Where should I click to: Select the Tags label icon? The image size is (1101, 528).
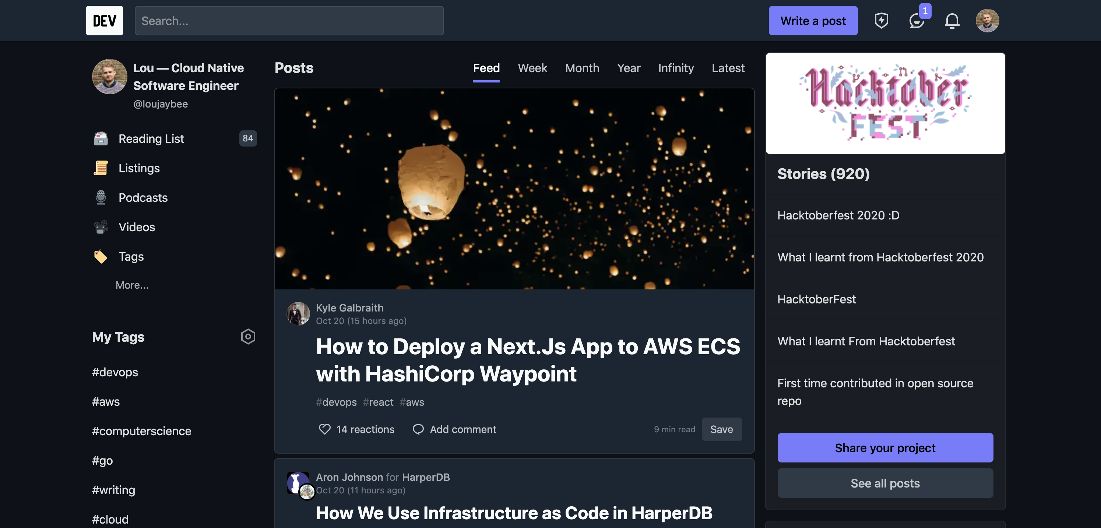point(101,257)
